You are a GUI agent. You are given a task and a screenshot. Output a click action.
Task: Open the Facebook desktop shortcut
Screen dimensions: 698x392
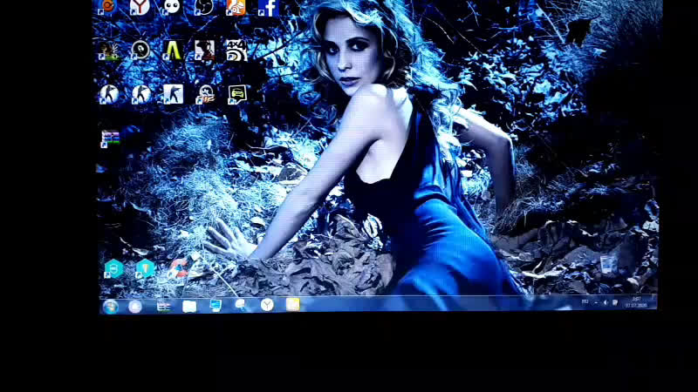[269, 8]
